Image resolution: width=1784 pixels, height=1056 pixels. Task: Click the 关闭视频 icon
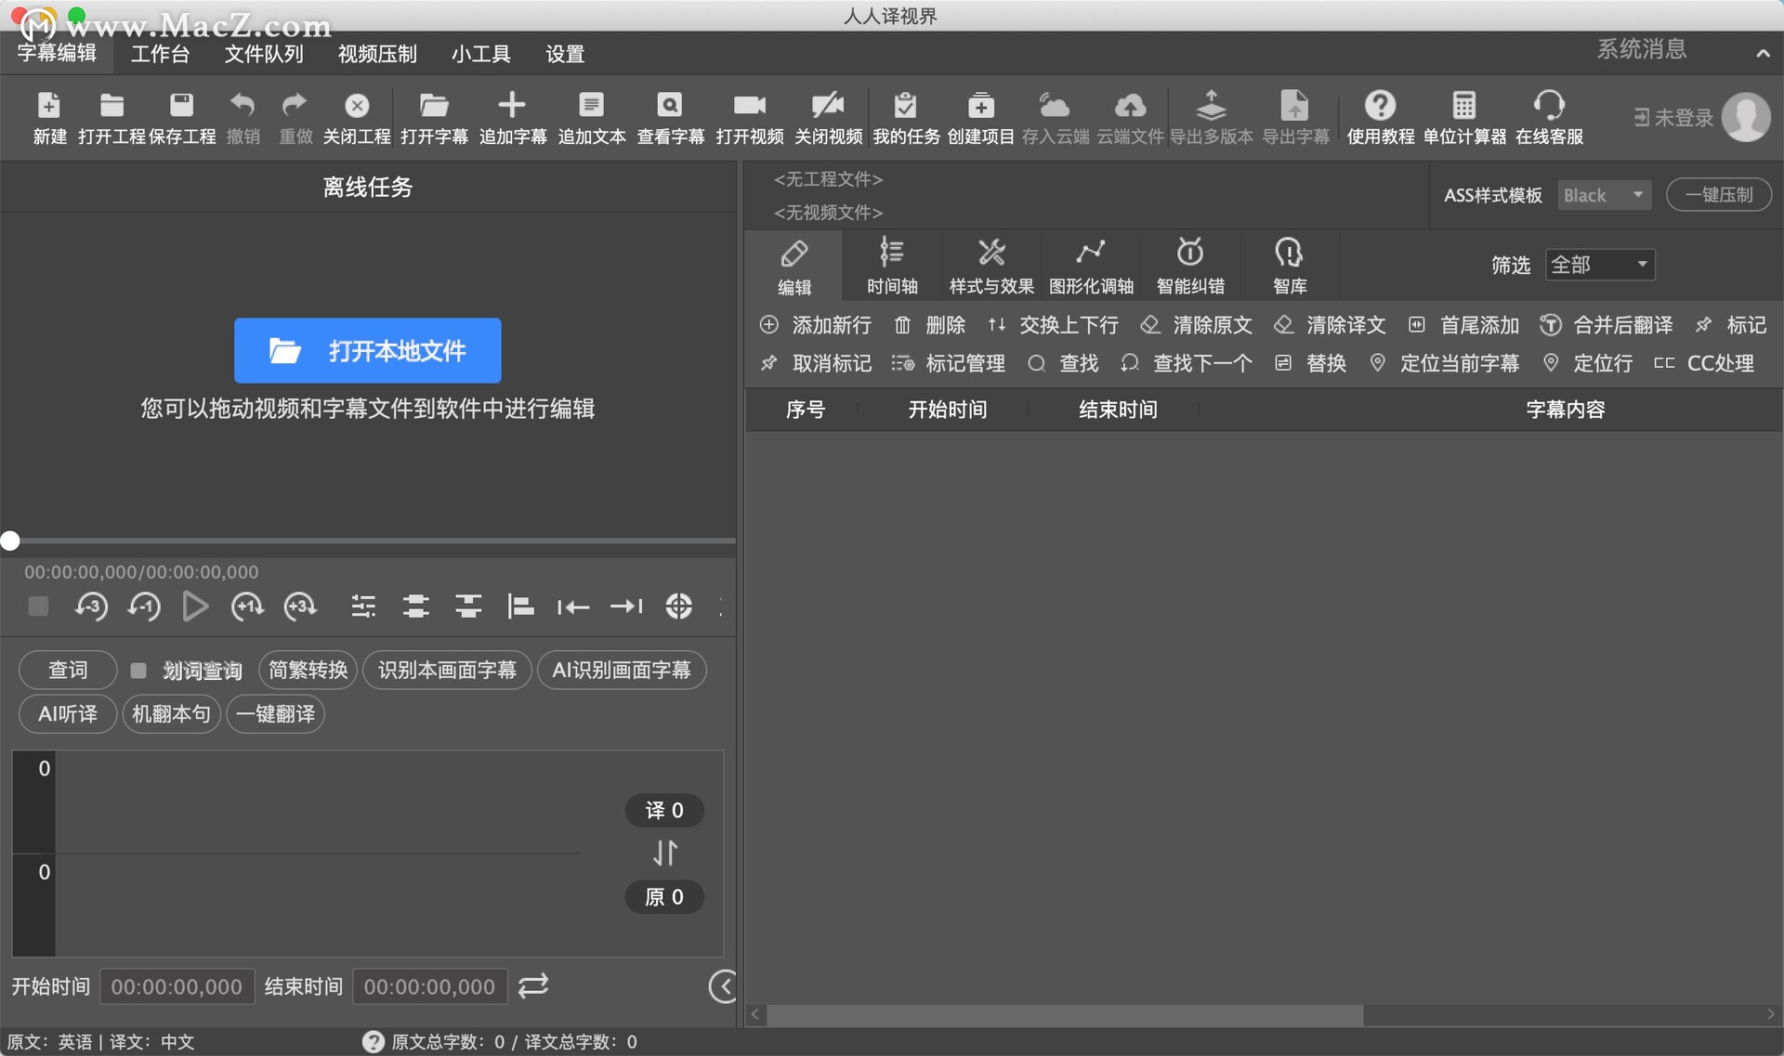(x=827, y=105)
